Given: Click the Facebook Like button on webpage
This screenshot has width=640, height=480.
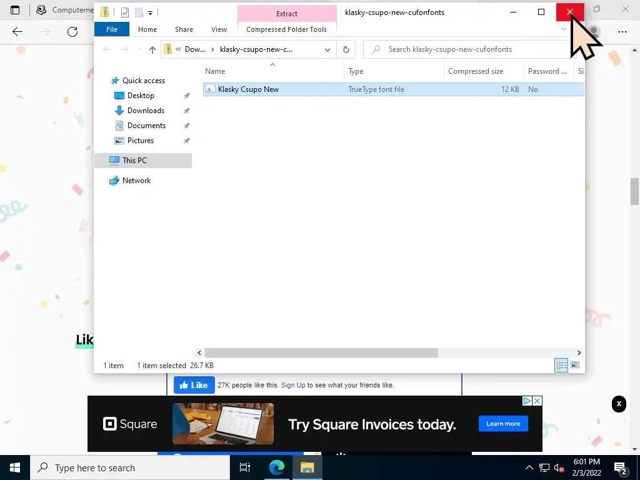Looking at the screenshot, I should pos(194,385).
